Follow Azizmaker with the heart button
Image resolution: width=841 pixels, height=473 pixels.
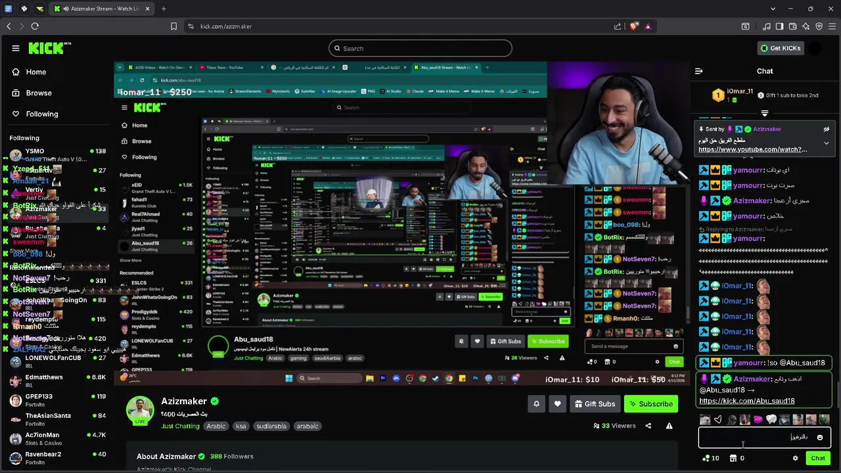point(558,404)
